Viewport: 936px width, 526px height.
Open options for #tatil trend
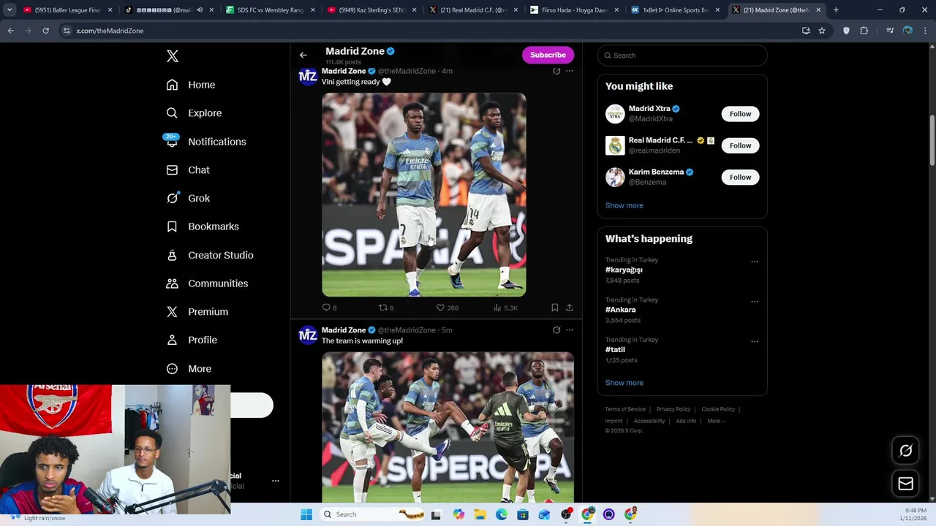pyautogui.click(x=755, y=341)
